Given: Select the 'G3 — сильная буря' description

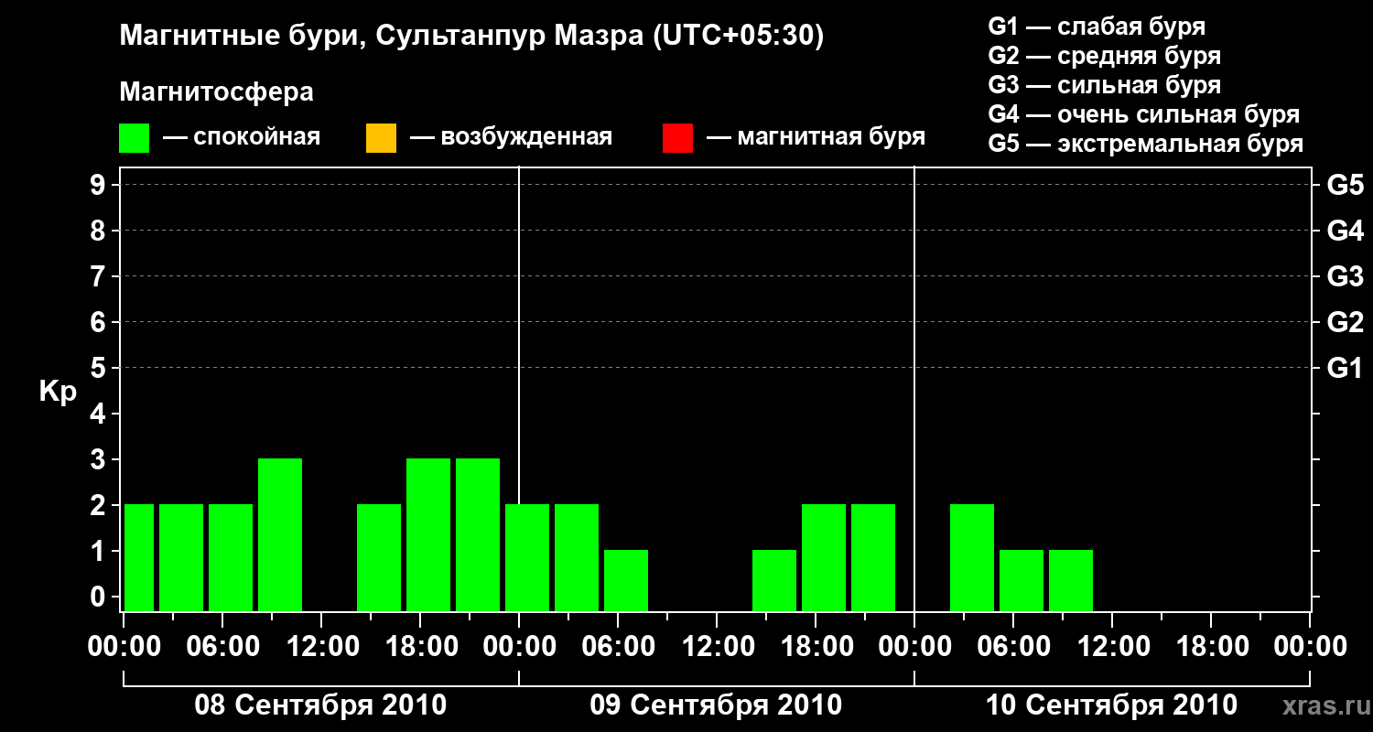Looking at the screenshot, I should click(1105, 85).
